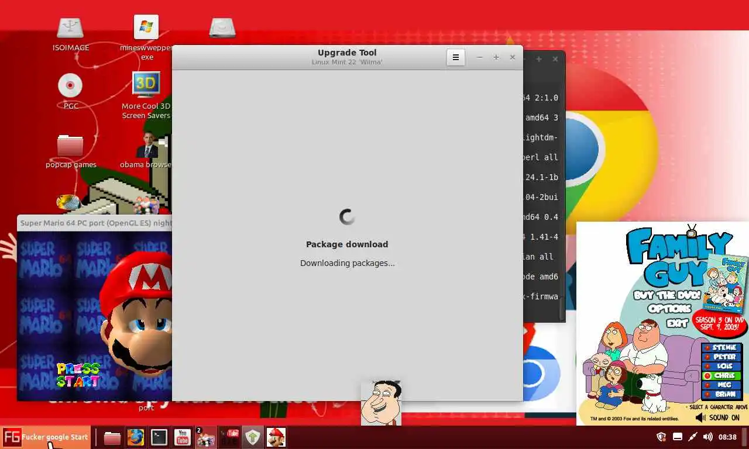
Task: Click the white YouTube taskbar launcher
Action: pos(183,437)
